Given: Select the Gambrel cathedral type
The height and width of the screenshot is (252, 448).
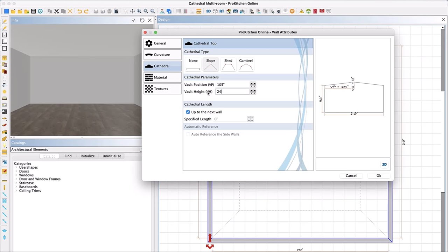Looking at the screenshot, I should 246,65.
